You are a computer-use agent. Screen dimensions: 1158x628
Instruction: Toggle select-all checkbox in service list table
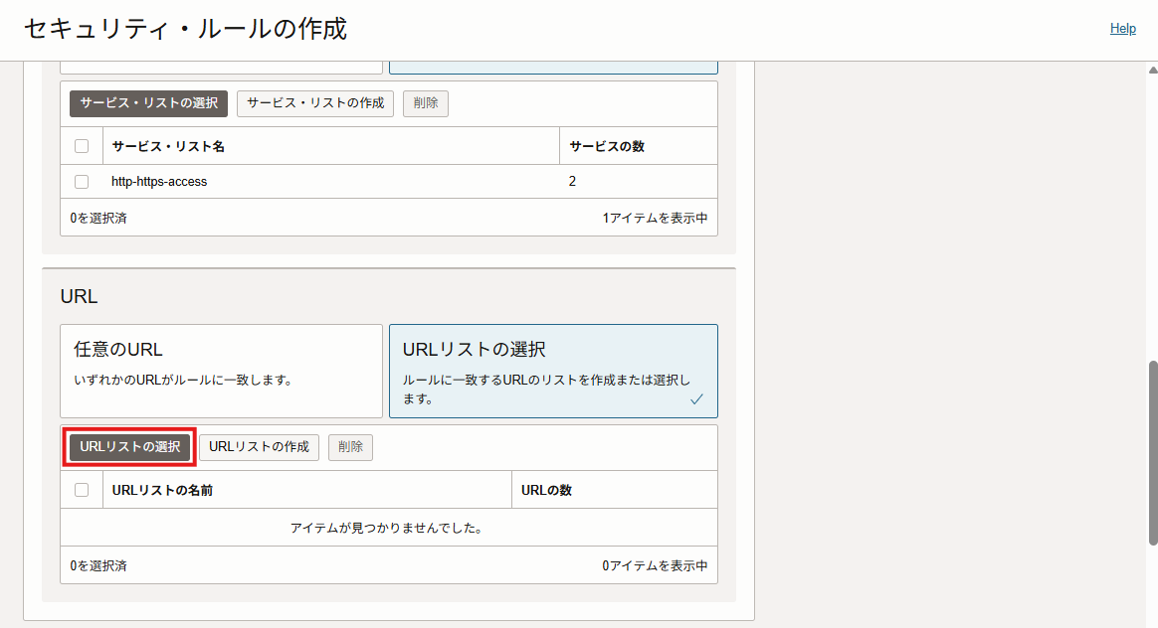(82, 146)
